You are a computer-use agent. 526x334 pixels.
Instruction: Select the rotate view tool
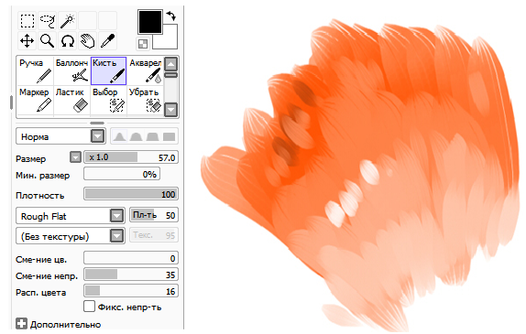(68, 41)
